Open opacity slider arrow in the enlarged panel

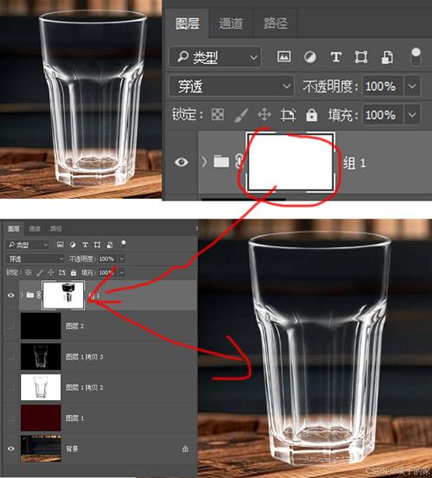(412, 86)
